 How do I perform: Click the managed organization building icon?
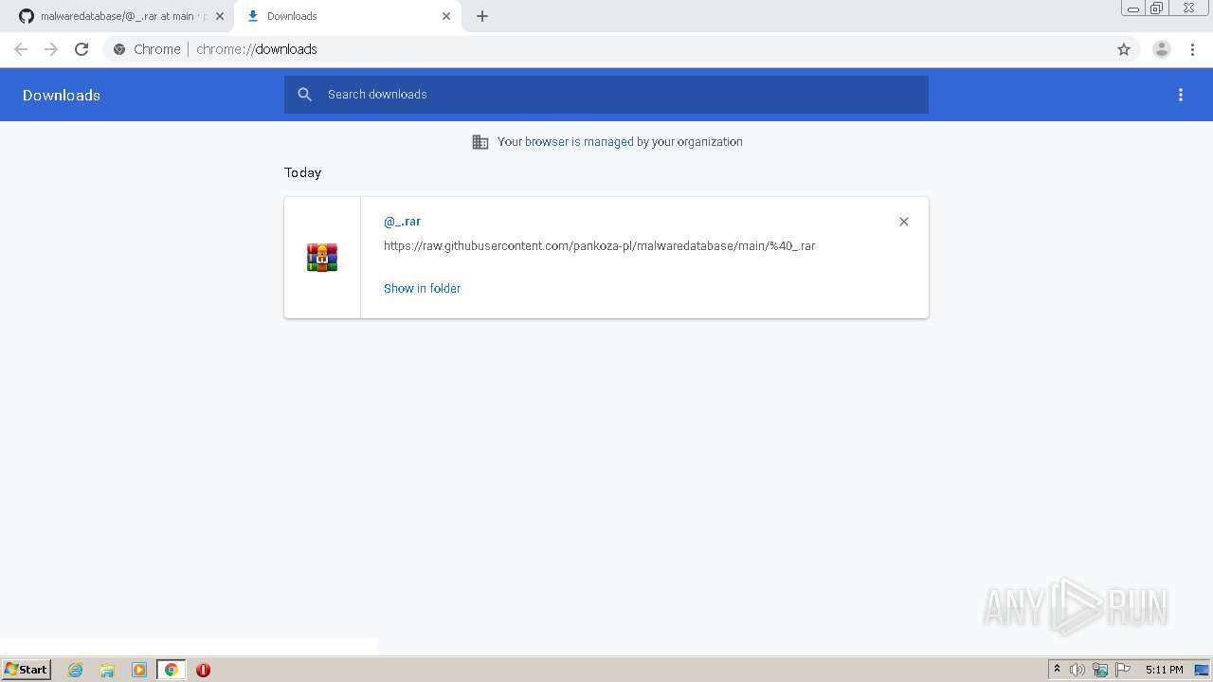[480, 142]
